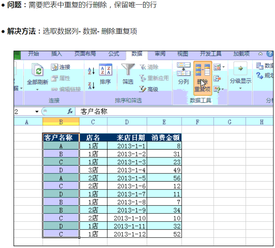The width and height of the screenshot is (275, 248).
Task: Expand the Outline (分级显示) dropdown
Action: point(240,88)
